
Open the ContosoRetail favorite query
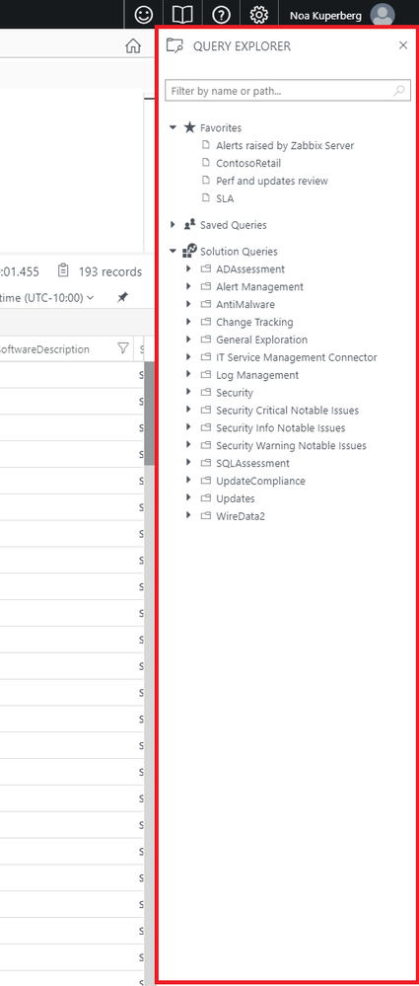(x=248, y=163)
